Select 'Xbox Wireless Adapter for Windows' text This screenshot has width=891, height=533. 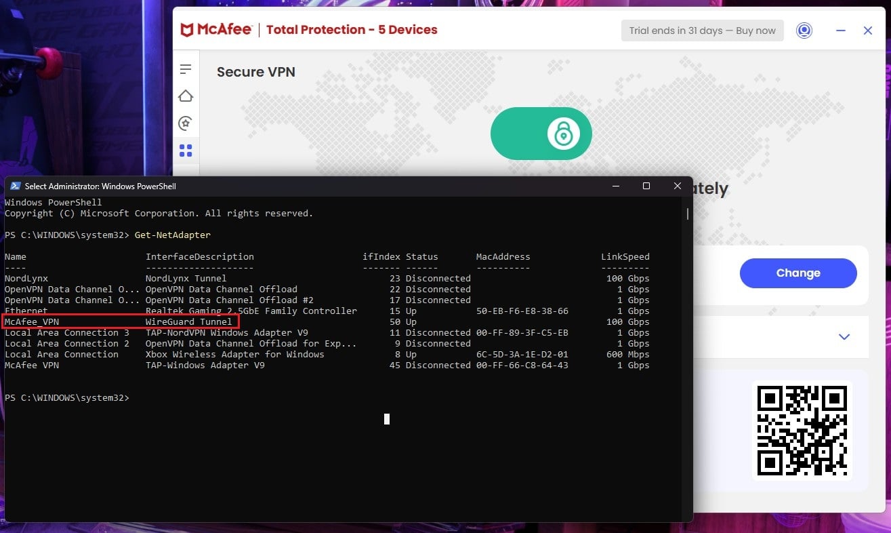click(x=235, y=355)
